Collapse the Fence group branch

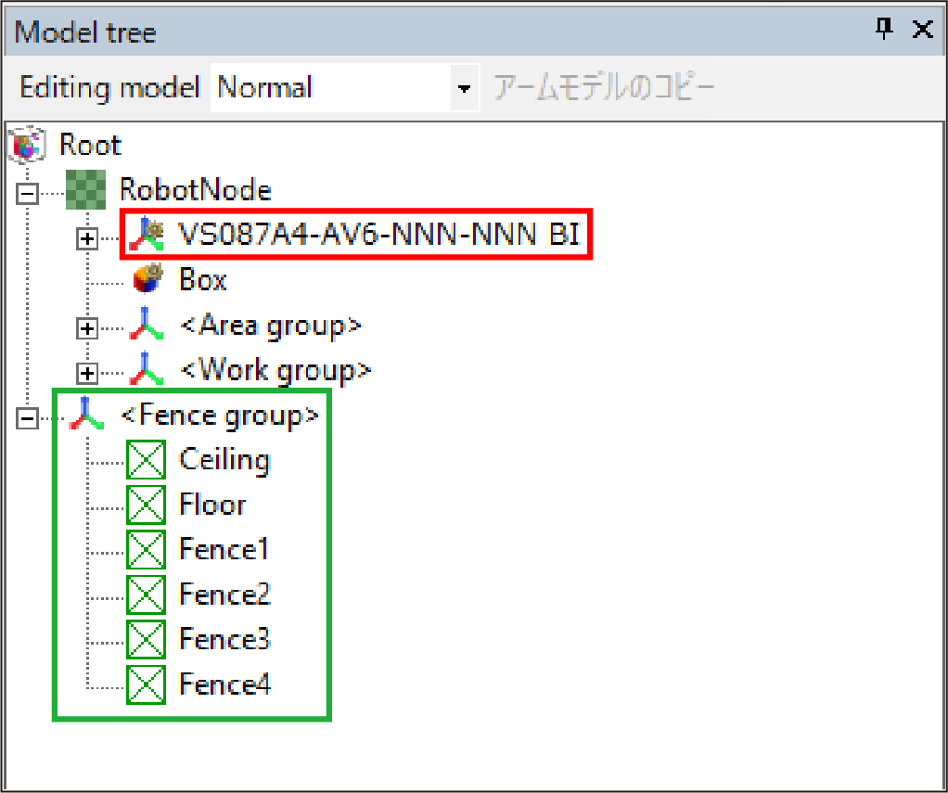pyautogui.click(x=28, y=418)
